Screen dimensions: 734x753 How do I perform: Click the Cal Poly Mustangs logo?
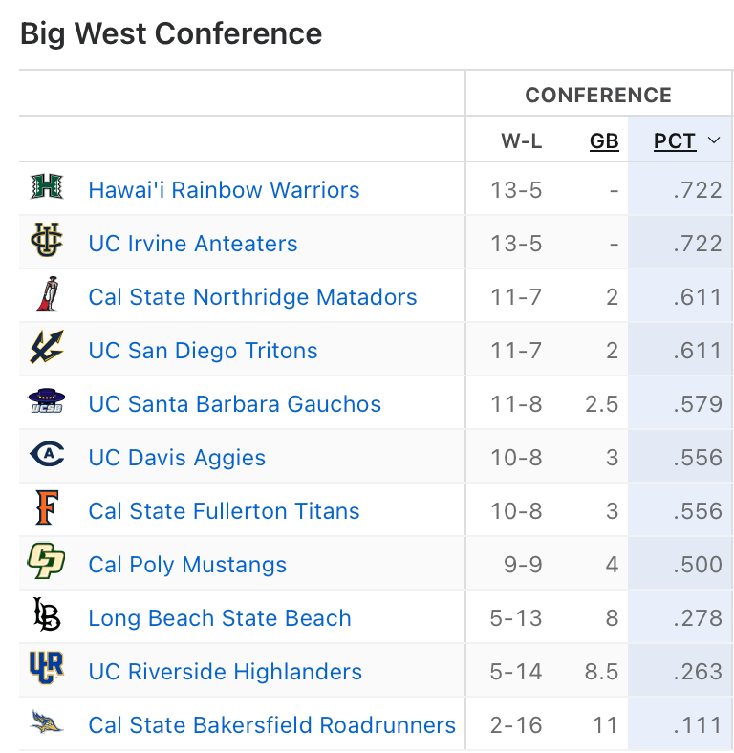46,564
